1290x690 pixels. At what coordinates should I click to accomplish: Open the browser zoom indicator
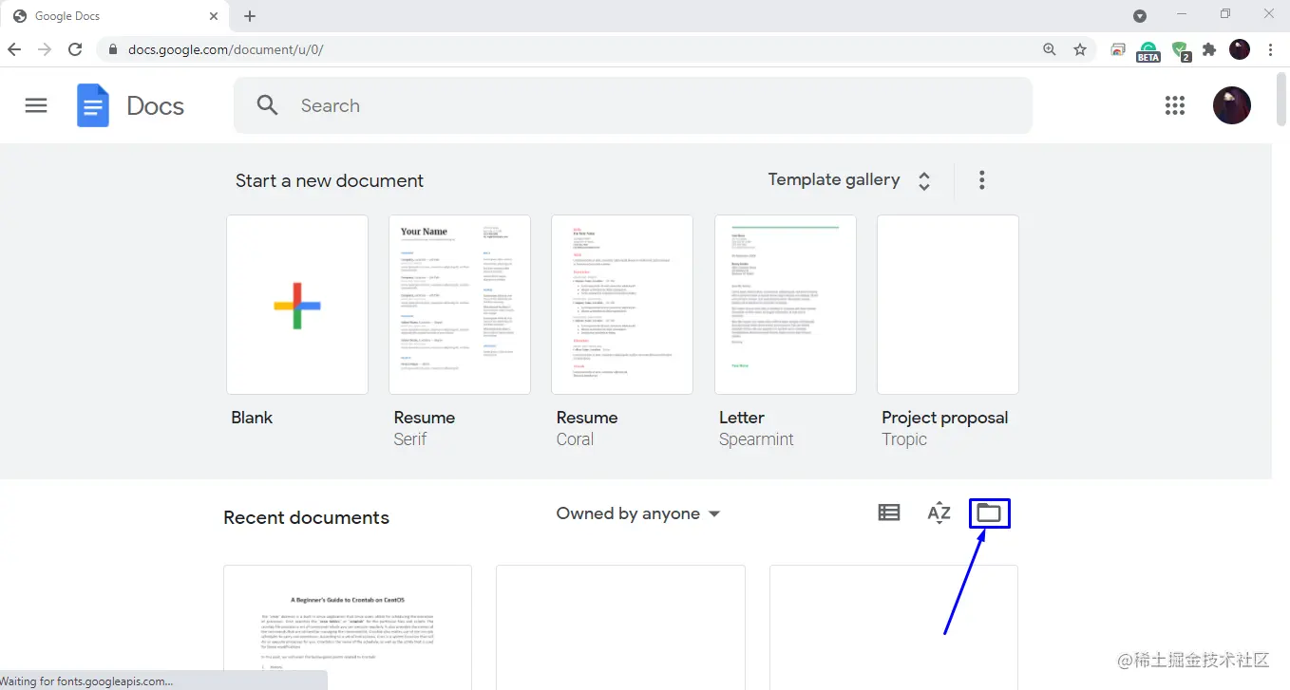[1050, 49]
